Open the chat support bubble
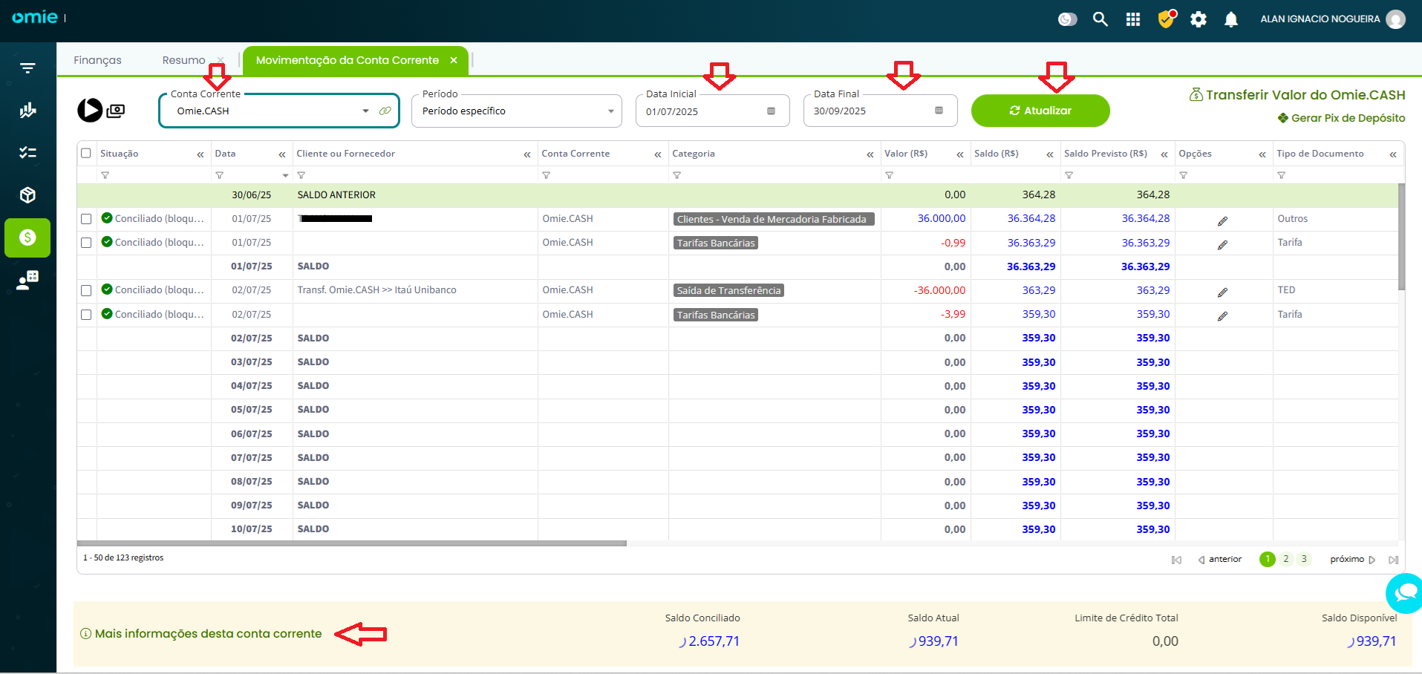Image resolution: width=1422 pixels, height=674 pixels. pyautogui.click(x=1404, y=593)
